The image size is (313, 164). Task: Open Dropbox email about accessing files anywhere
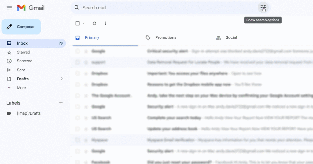click(x=192, y=73)
